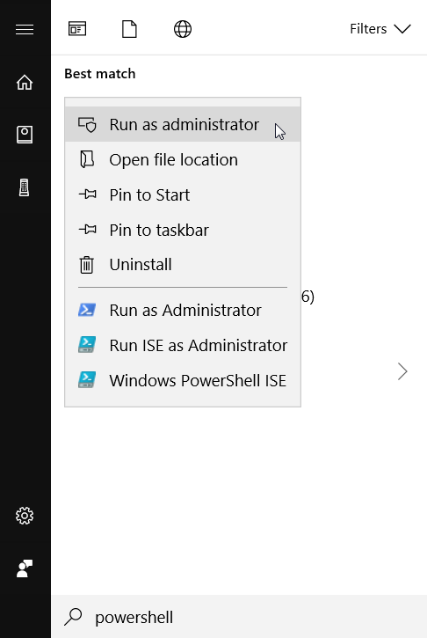Open the Notebook icon in the sidebar
The height and width of the screenshot is (638, 427).
(25, 135)
